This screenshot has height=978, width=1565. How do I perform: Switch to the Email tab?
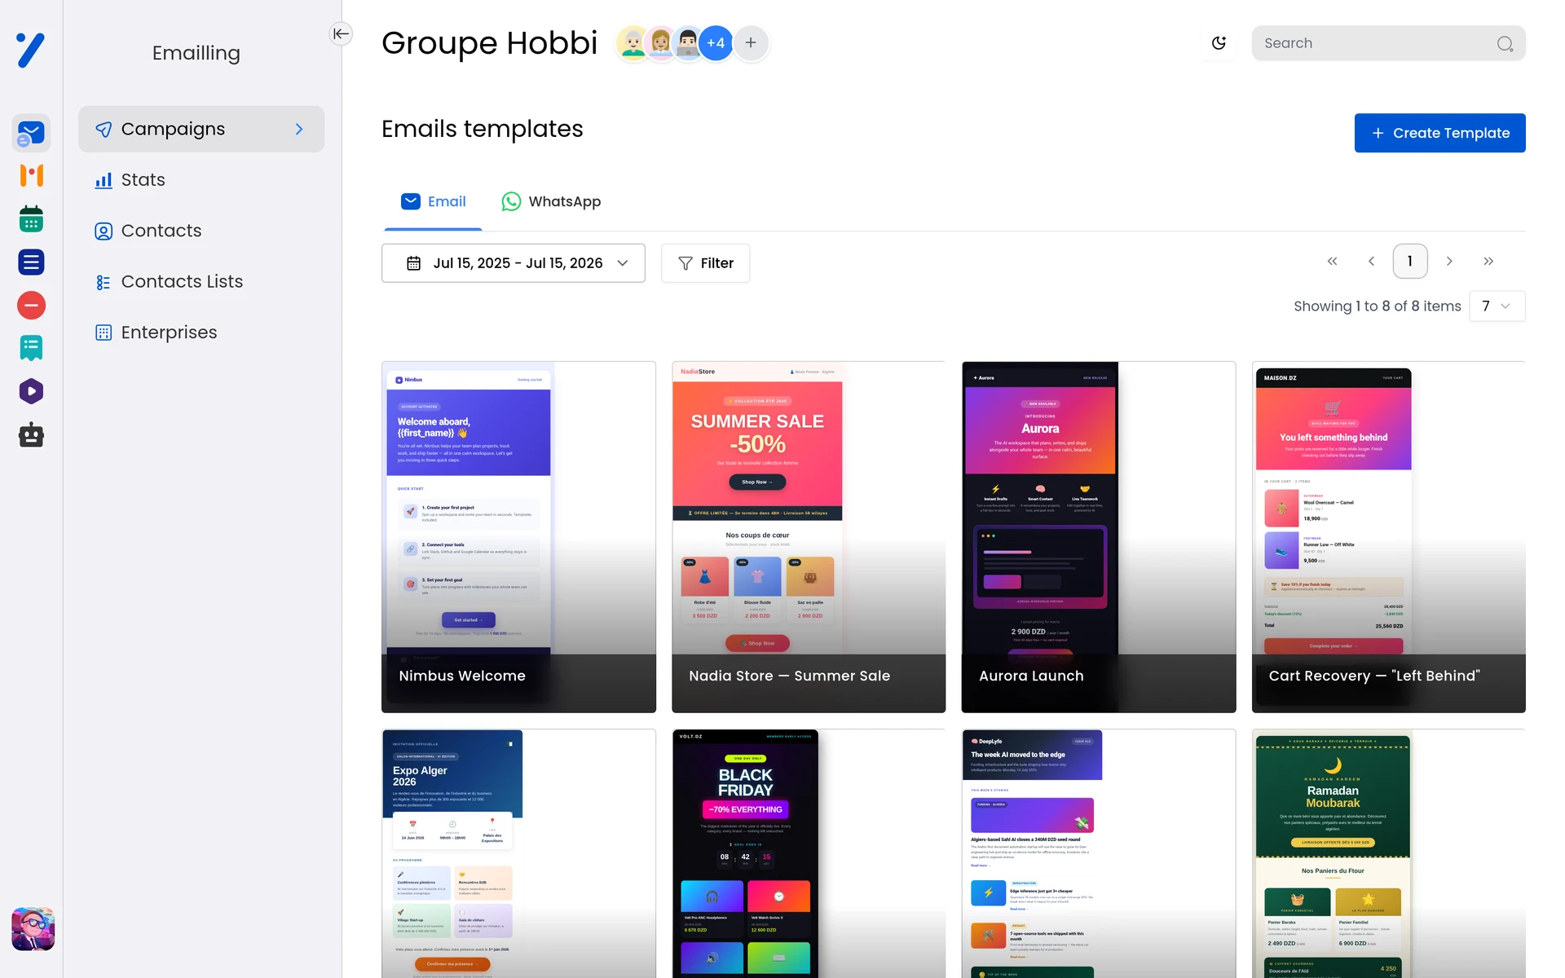[433, 202]
